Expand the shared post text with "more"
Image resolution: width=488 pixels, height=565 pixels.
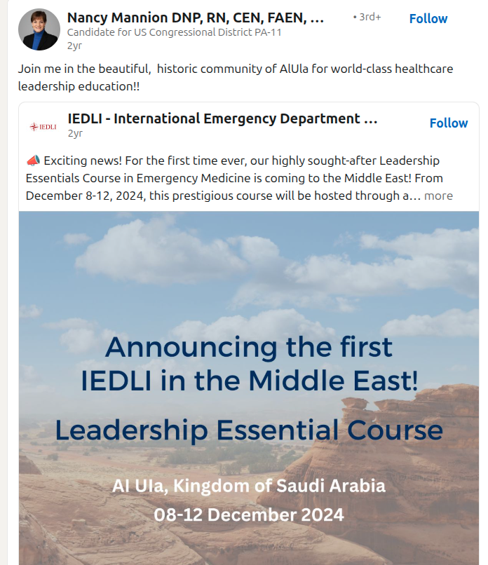point(438,196)
